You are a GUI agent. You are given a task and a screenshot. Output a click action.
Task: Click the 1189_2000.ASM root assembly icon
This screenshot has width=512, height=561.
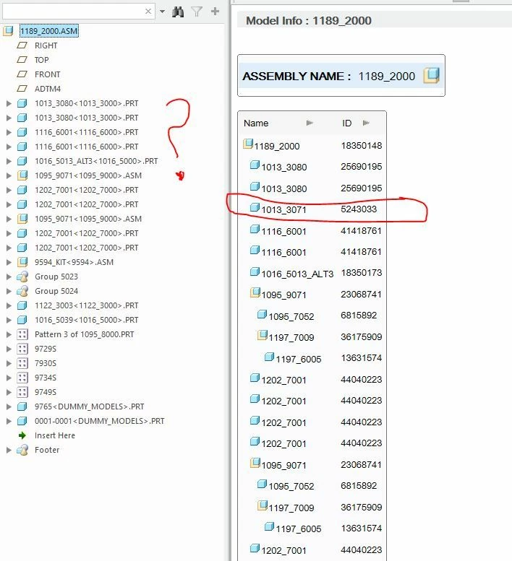point(8,31)
